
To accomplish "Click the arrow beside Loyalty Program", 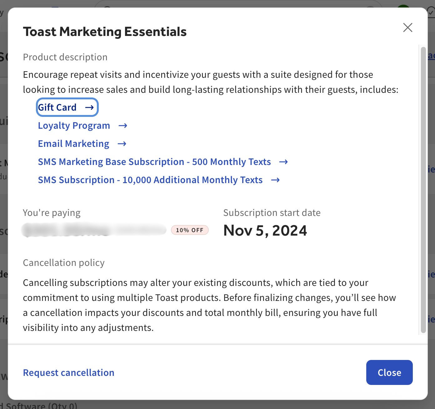I will 123,126.
